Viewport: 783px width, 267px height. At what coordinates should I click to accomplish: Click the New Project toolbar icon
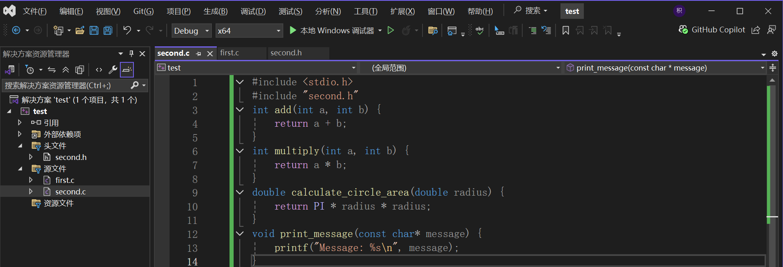58,30
